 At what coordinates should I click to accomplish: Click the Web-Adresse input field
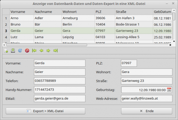point(147,99)
